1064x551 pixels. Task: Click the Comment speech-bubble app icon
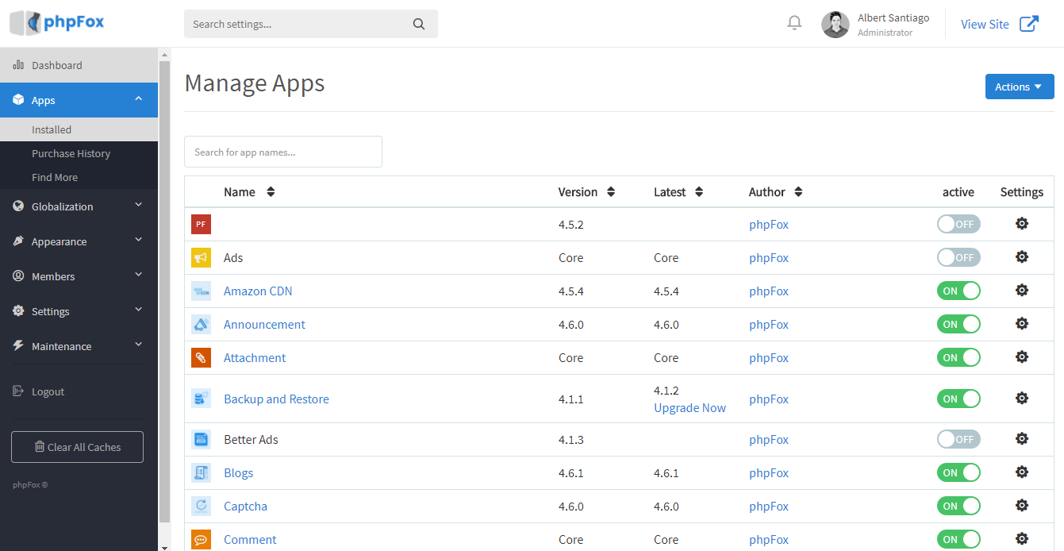point(201,539)
